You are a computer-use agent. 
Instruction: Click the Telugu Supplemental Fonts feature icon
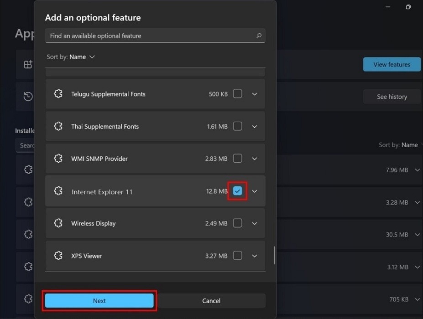(58, 93)
